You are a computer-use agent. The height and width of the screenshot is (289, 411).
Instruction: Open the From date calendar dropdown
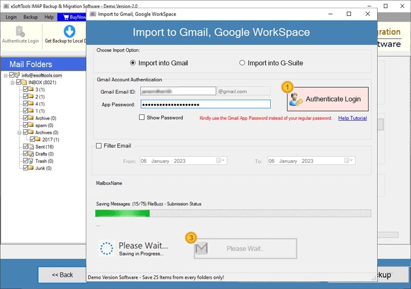point(220,160)
